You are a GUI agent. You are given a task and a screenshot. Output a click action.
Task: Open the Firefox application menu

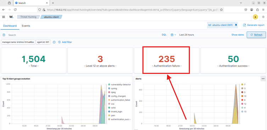(x=263, y=10)
